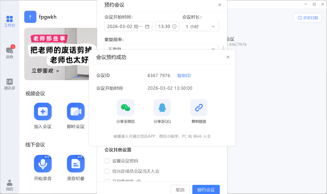Close the meeting scheduled success dialog
Viewport: 327px width, 194px height.
click(x=228, y=57)
